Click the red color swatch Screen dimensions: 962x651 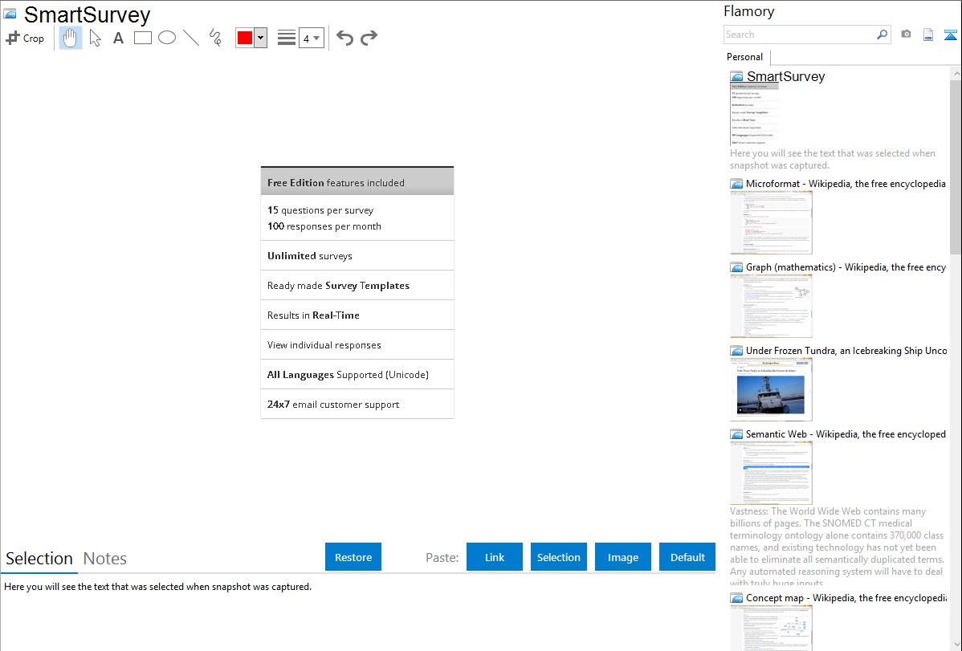click(245, 38)
